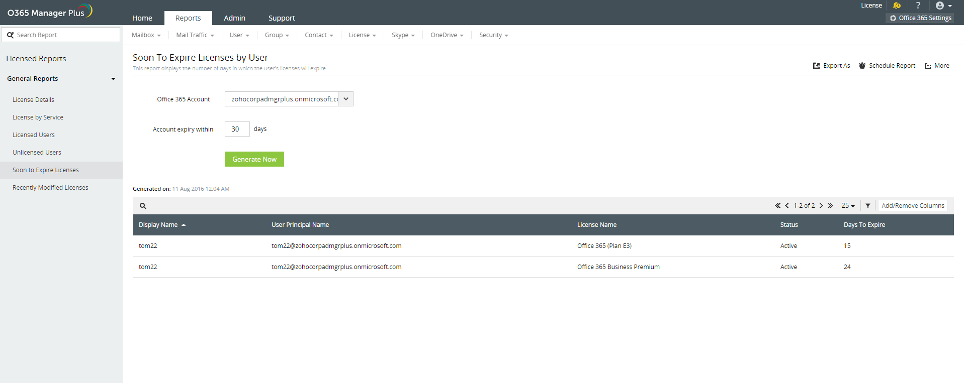Viewport: 964px width, 383px height.
Task: Open License by Service report
Action: (x=38, y=117)
